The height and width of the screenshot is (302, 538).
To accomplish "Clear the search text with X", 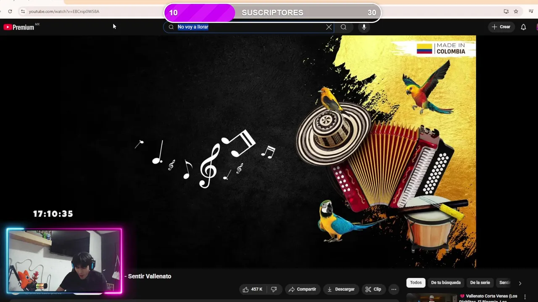I will point(329,27).
